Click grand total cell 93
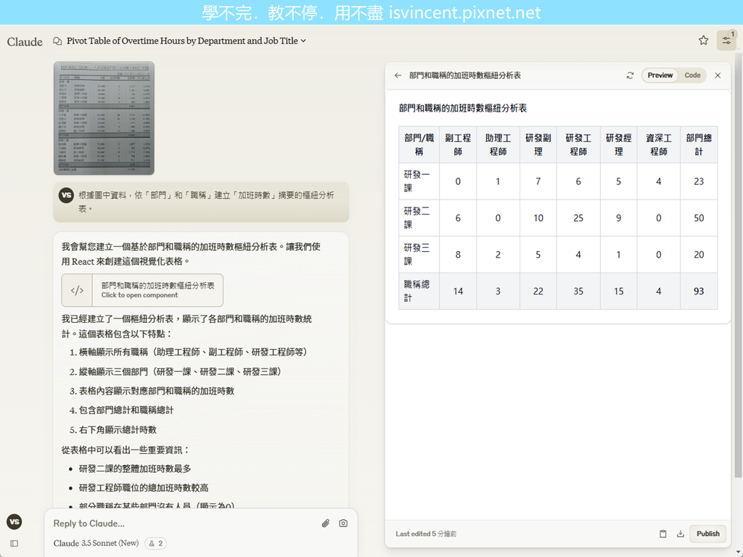 pos(699,291)
